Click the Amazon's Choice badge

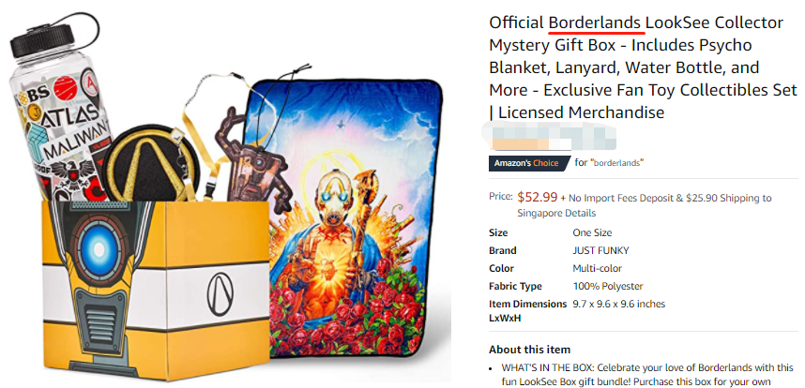click(528, 163)
